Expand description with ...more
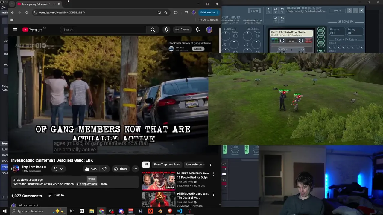This screenshot has width=383, height=215. point(103,184)
